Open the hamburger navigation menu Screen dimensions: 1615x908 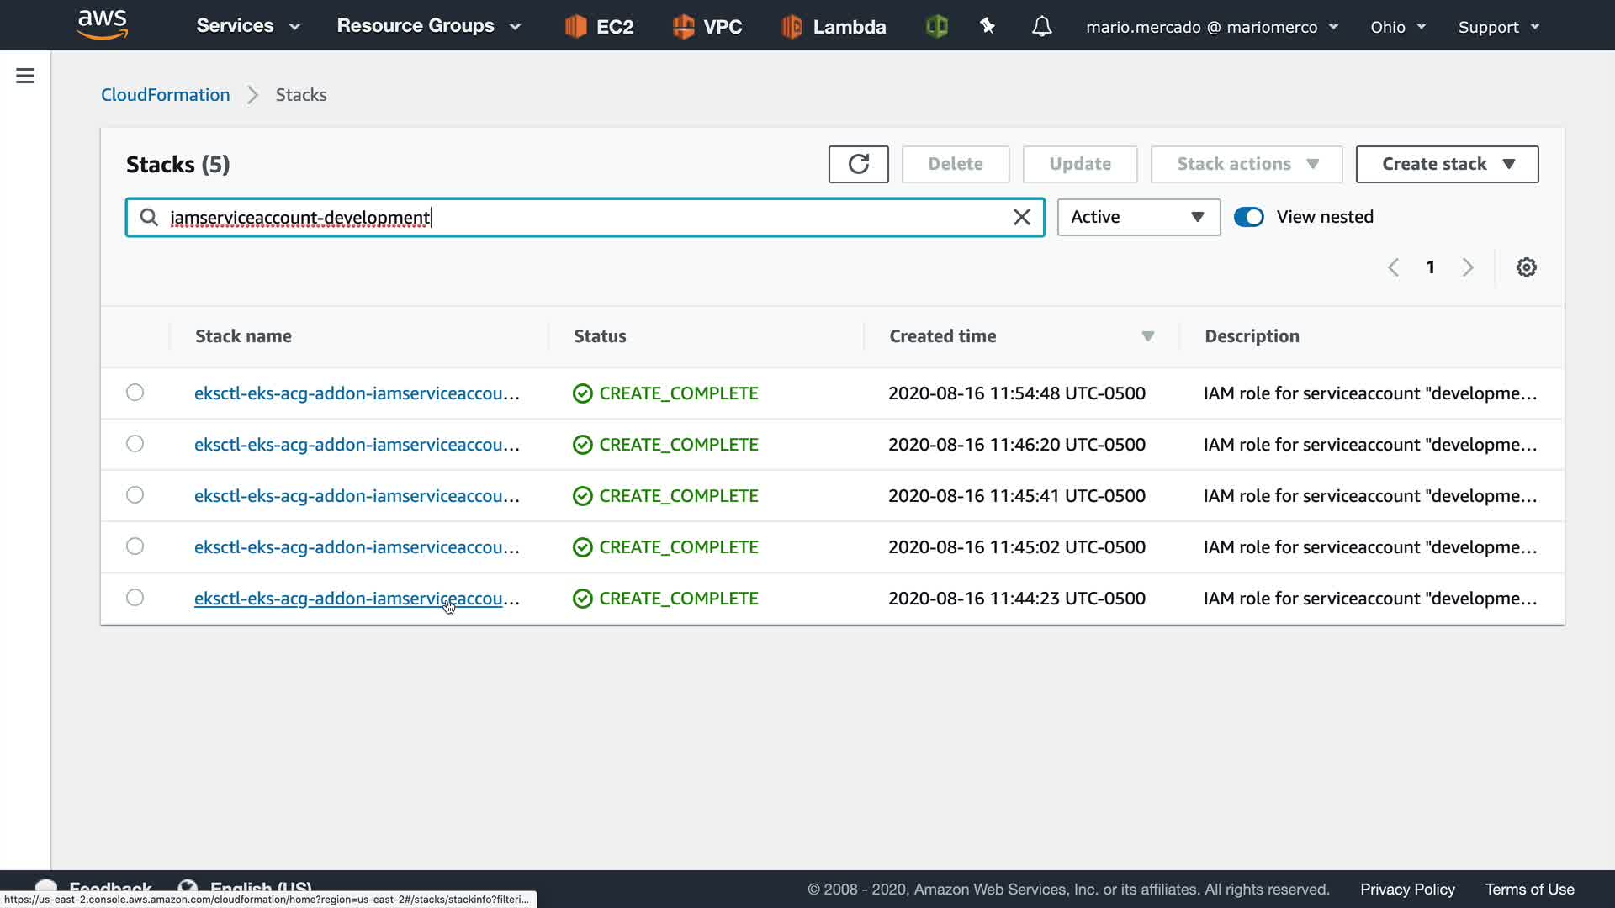[25, 76]
